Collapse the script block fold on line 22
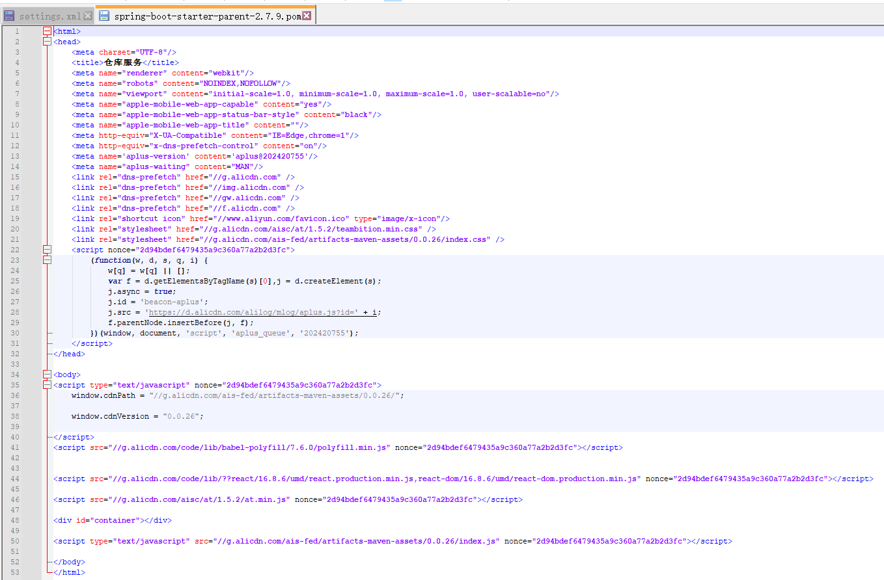 46,249
